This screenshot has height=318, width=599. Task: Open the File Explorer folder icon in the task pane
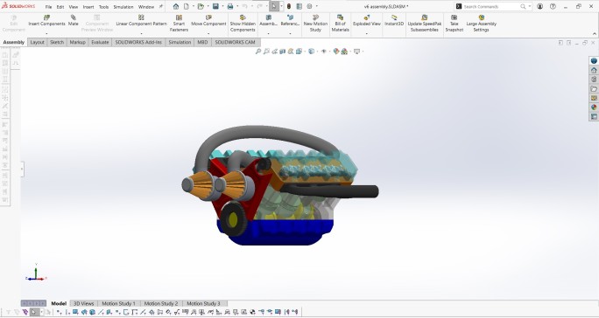(594, 89)
